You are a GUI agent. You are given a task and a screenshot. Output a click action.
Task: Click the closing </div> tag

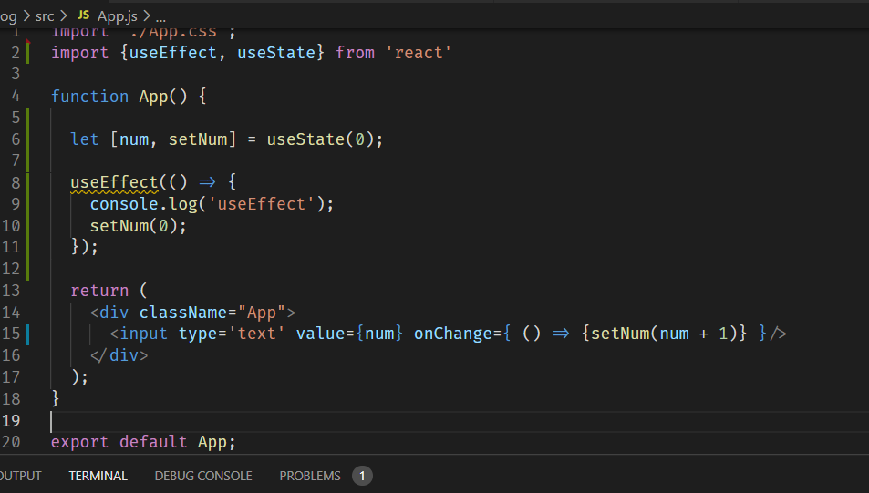(119, 355)
